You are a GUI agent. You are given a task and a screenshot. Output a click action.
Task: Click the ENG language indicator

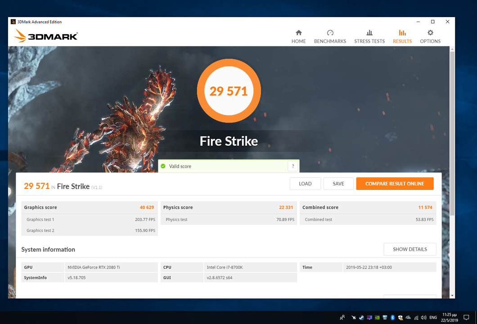(433, 318)
